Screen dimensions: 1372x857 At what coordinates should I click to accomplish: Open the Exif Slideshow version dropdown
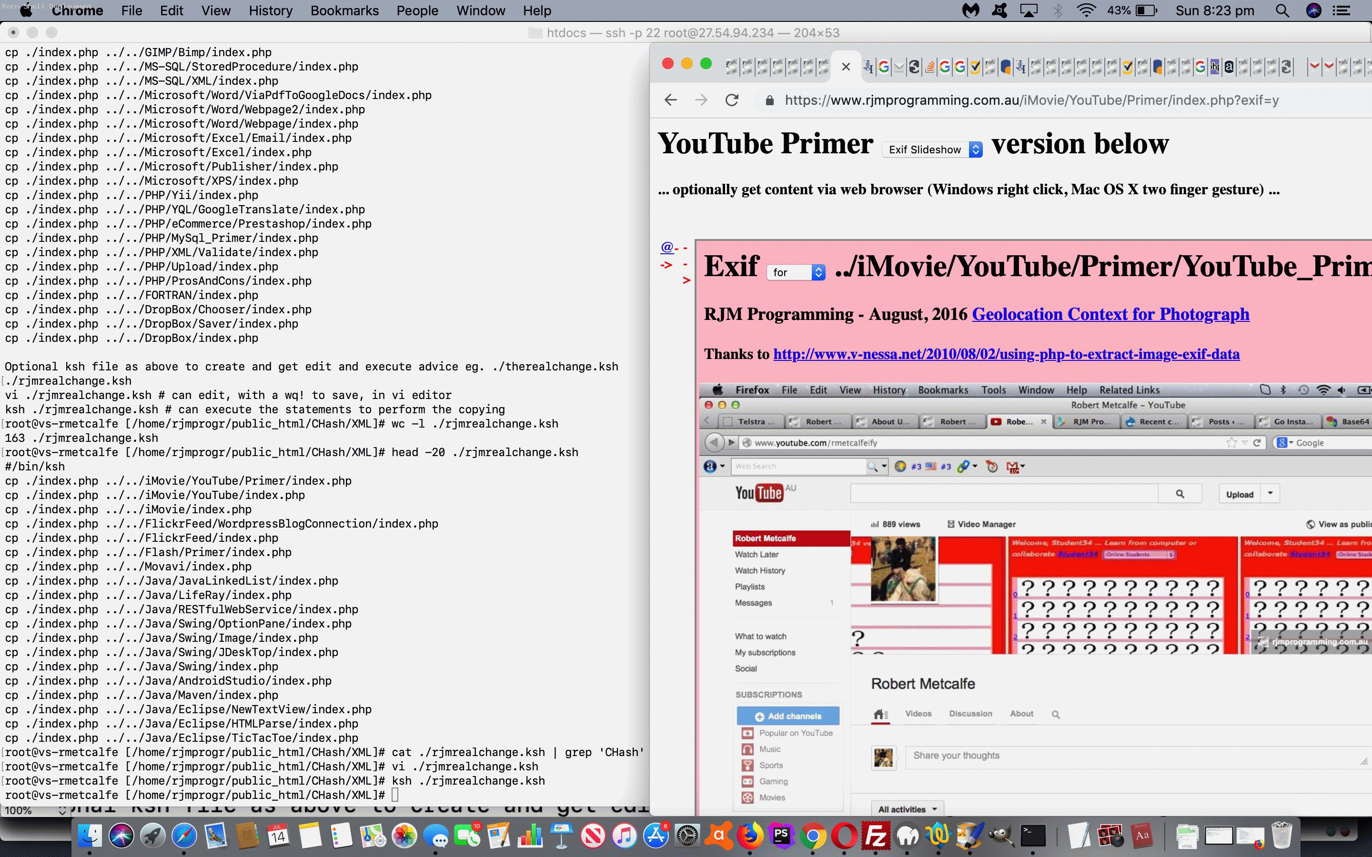(x=932, y=149)
